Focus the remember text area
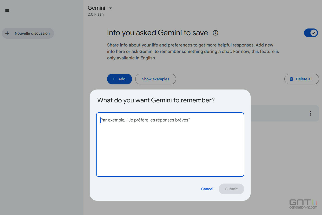Image resolution: width=322 pixels, height=215 pixels. [x=170, y=145]
